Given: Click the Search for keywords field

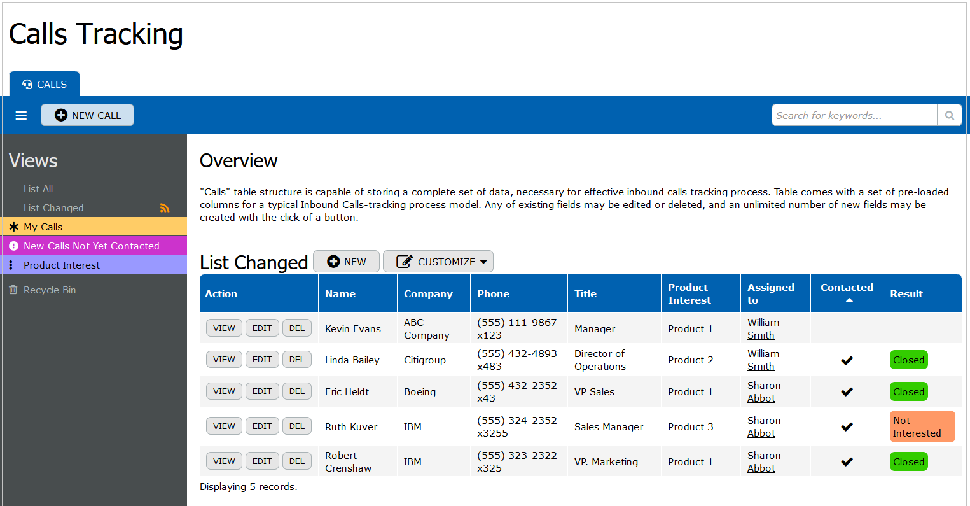Looking at the screenshot, I should pos(854,115).
